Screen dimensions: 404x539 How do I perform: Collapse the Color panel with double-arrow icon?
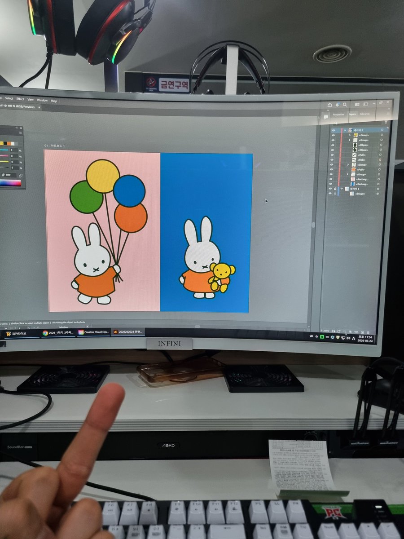17,128
